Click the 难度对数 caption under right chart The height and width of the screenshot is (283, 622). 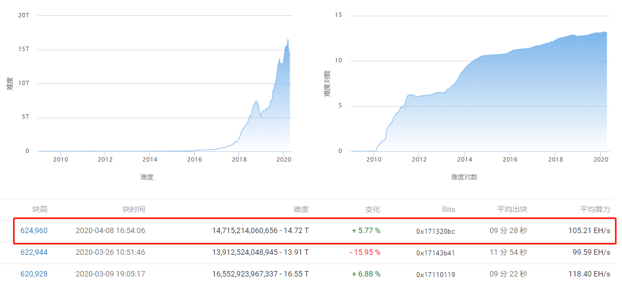click(464, 177)
